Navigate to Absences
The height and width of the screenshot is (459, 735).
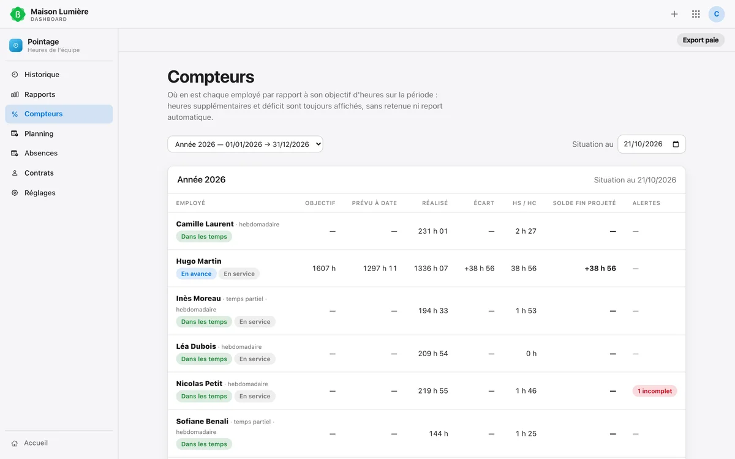point(59,153)
